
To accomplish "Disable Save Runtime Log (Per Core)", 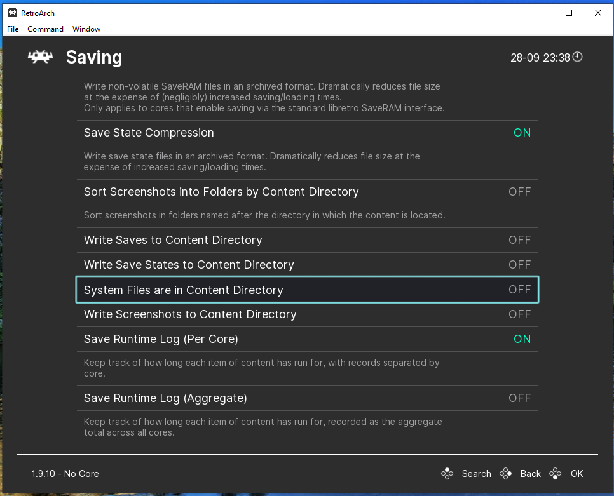I will (522, 339).
